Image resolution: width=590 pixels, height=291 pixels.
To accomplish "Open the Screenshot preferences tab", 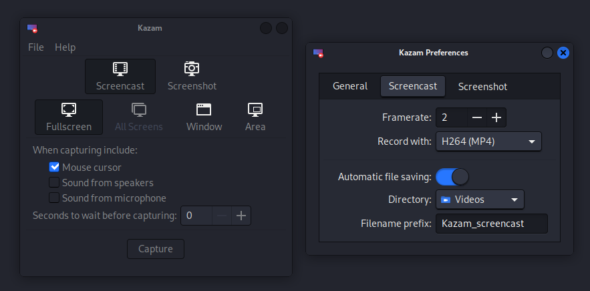I will coord(482,87).
